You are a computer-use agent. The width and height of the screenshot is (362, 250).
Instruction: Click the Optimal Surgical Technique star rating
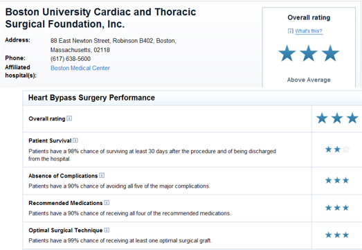coord(337,235)
